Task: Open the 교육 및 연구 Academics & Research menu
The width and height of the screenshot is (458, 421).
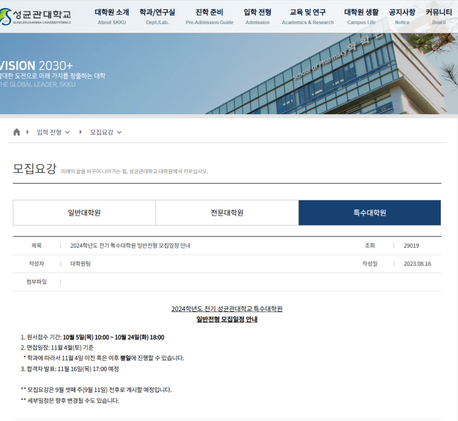Action: pyautogui.click(x=308, y=17)
